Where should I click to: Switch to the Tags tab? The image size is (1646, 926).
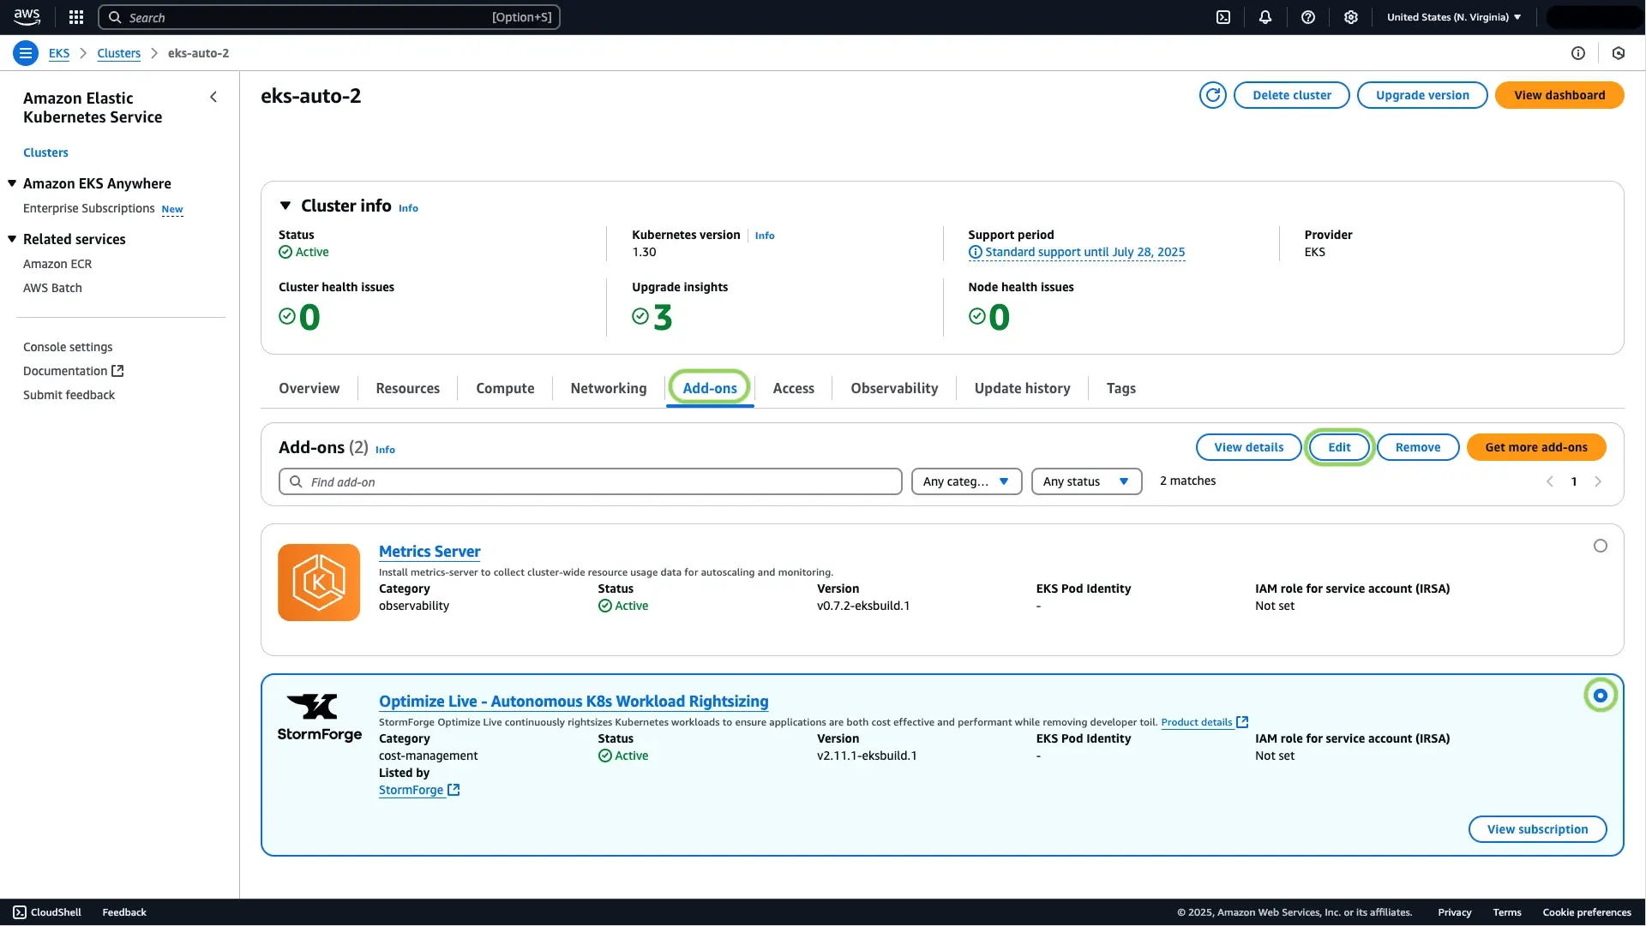[x=1120, y=388]
